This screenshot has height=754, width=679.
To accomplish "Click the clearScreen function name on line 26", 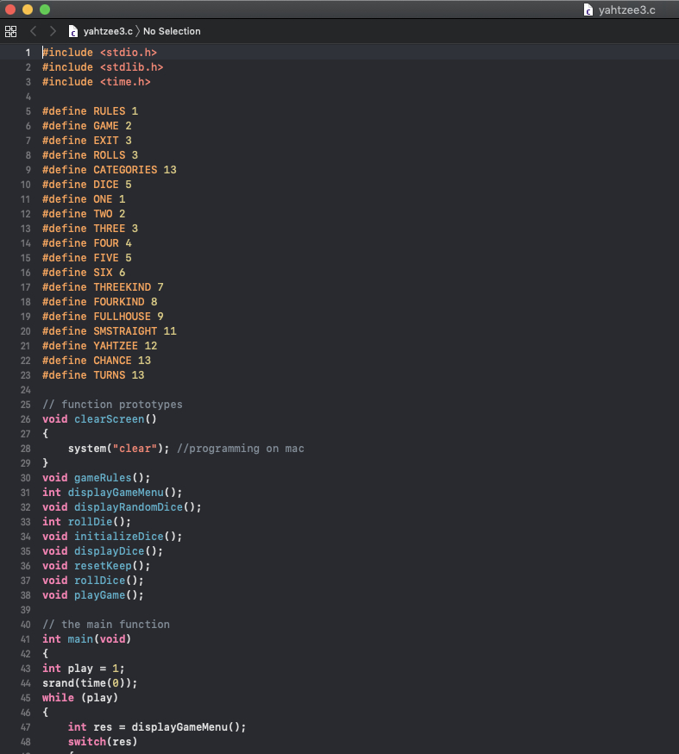I will 107,418.
